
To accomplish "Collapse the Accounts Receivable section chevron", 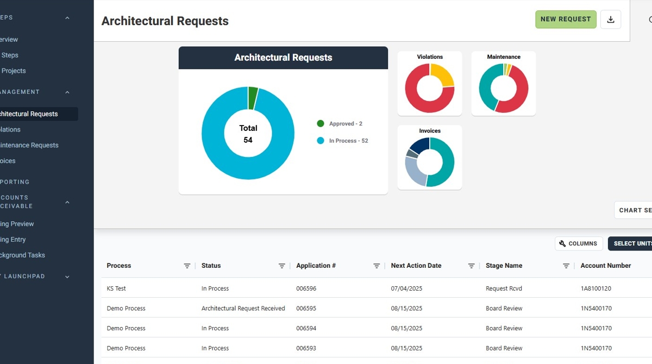I will [x=67, y=203].
